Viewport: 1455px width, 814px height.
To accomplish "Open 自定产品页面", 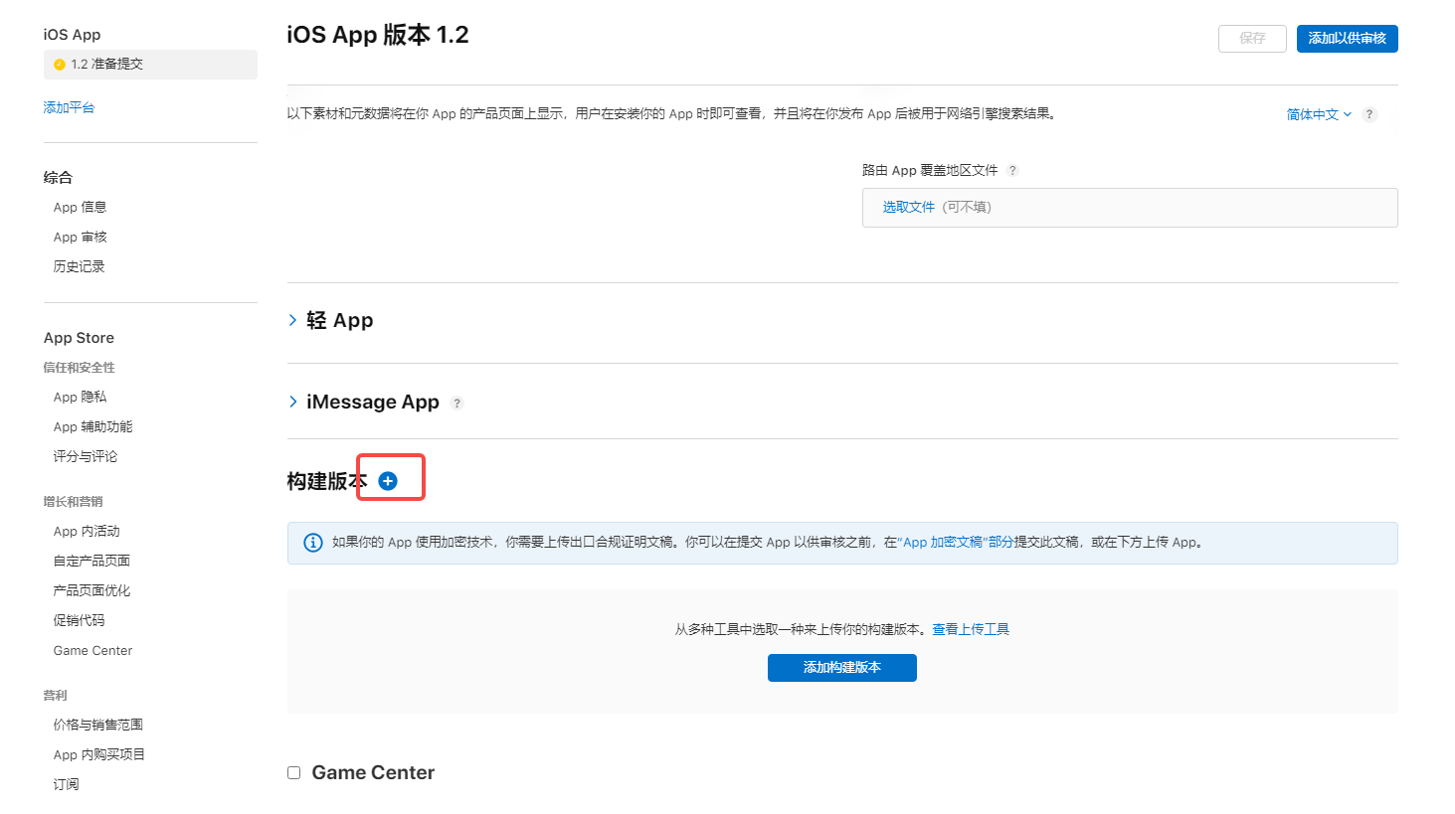I will 91,561.
